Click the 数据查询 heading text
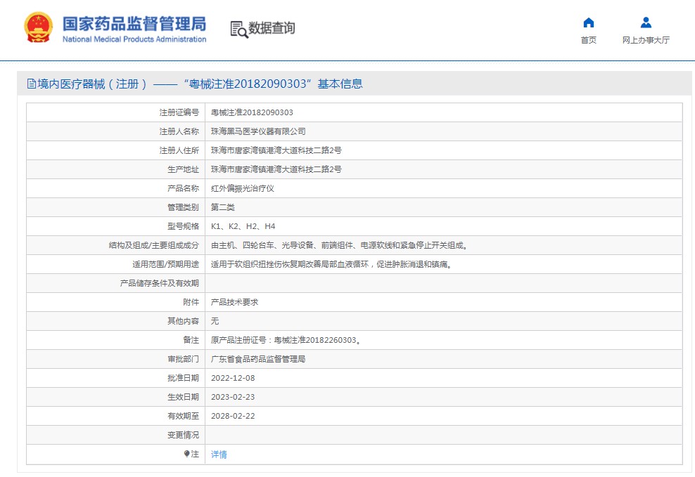 pyautogui.click(x=272, y=28)
